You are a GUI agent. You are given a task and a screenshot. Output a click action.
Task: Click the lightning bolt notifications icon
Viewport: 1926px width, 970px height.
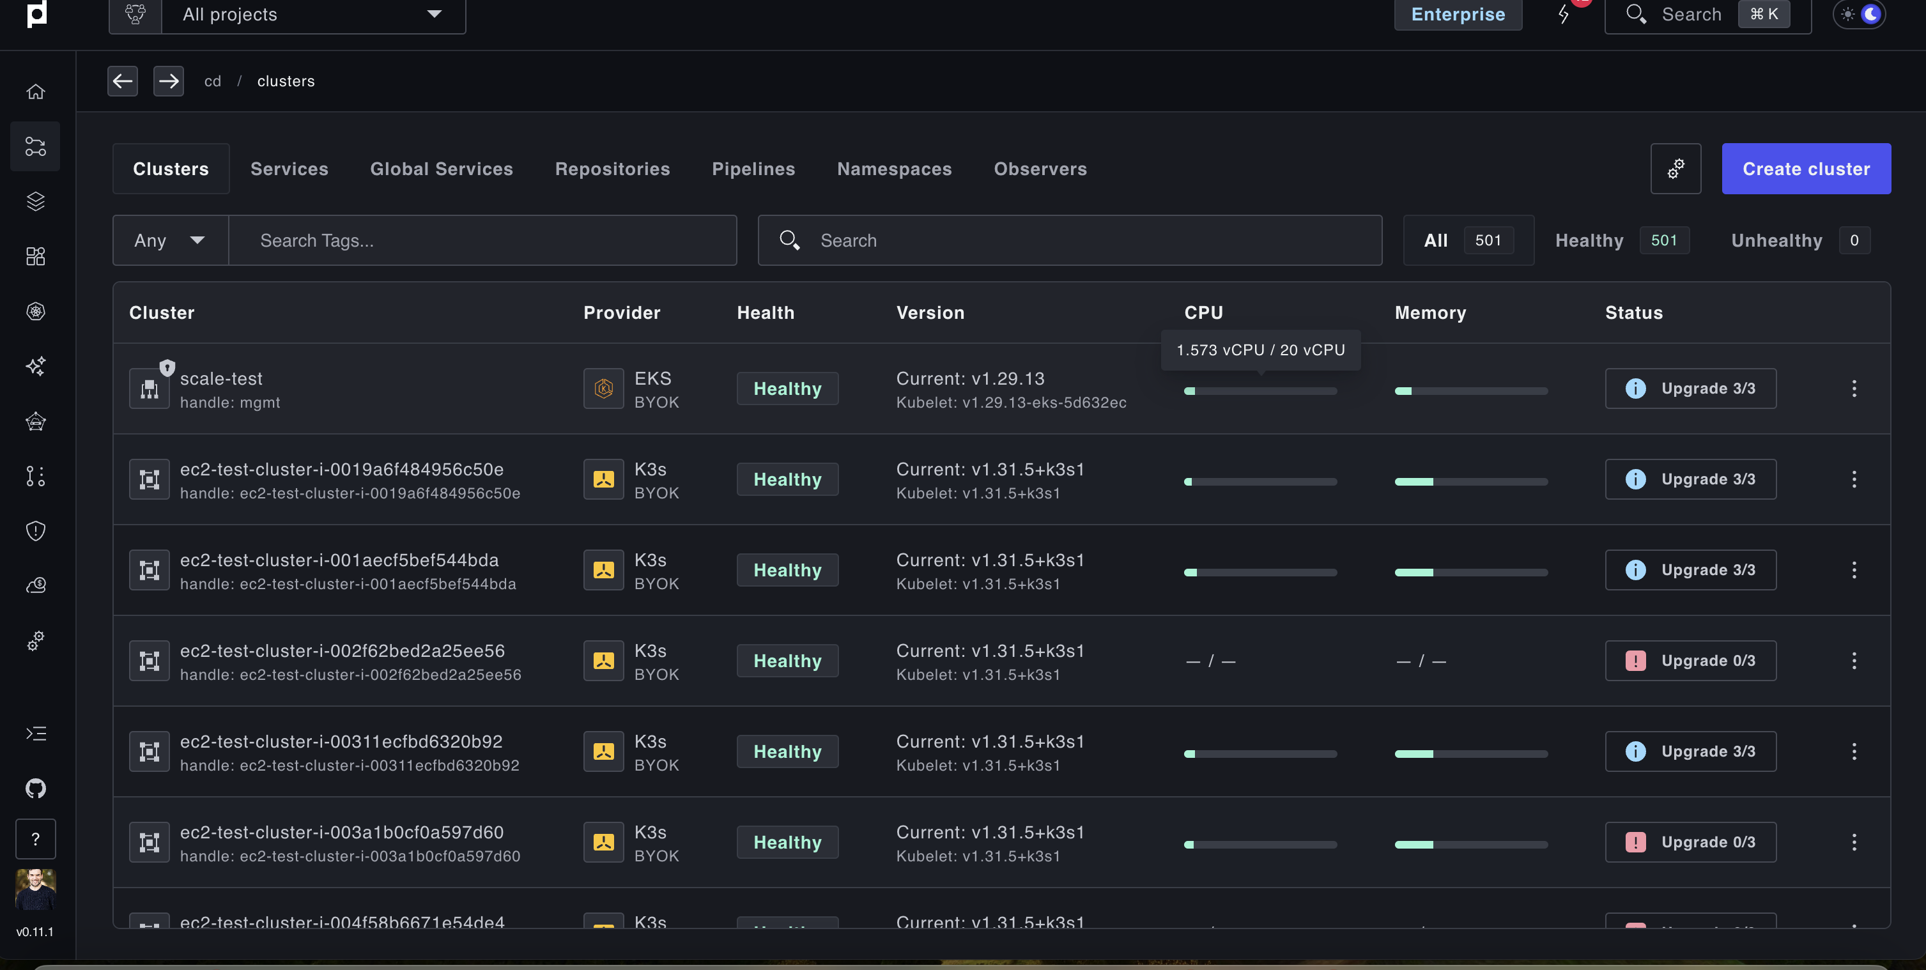point(1564,14)
